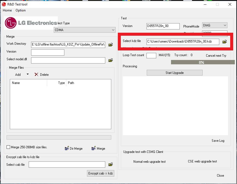Image resolution: width=237 pixels, height=184 pixels.
Task: Click the Name column header
Action: tap(29, 83)
